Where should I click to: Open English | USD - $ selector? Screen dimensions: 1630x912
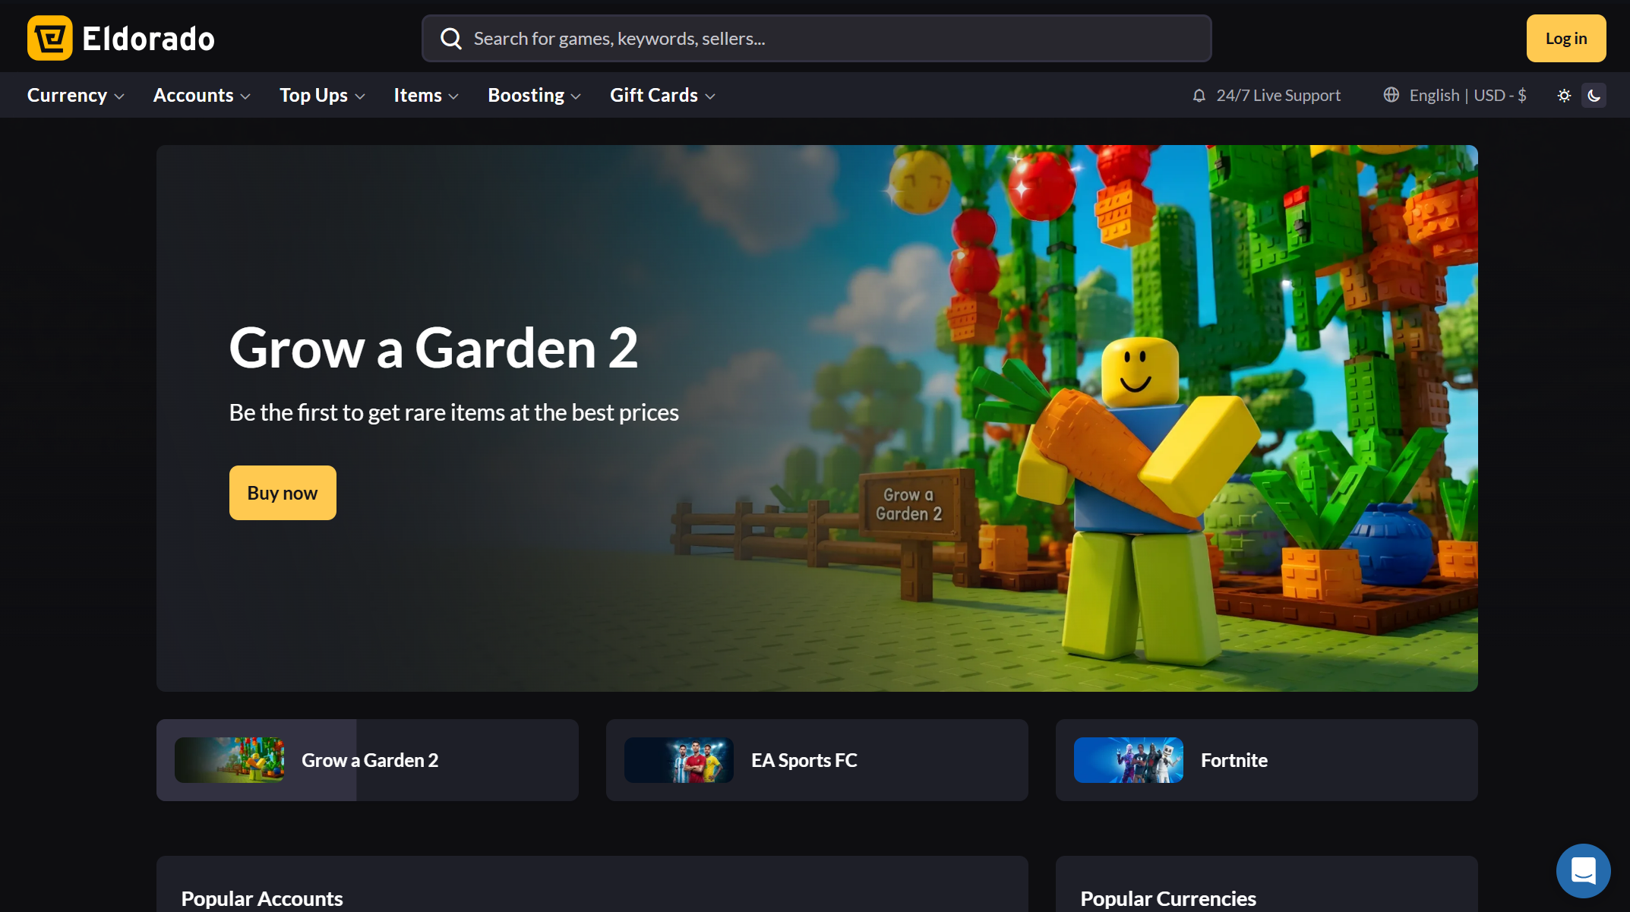(x=1455, y=96)
